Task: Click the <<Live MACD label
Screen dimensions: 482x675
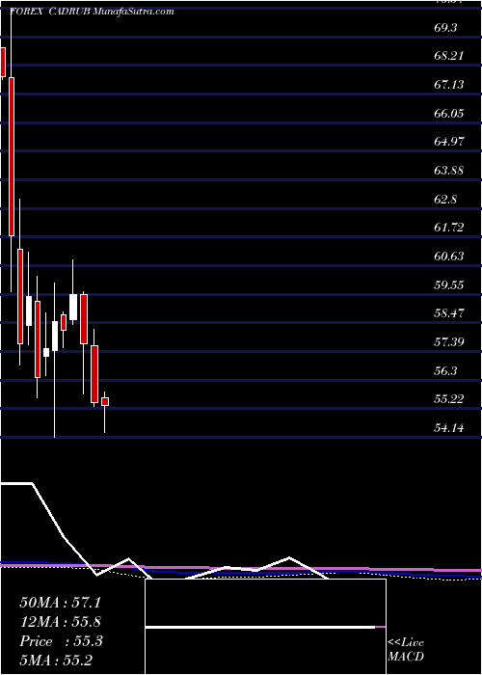Action: (406, 650)
